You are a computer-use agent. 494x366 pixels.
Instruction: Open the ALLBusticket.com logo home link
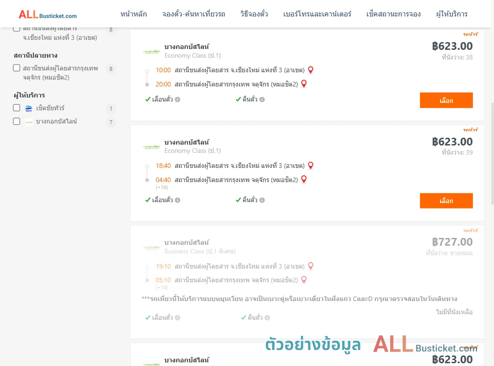pyautogui.click(x=48, y=15)
